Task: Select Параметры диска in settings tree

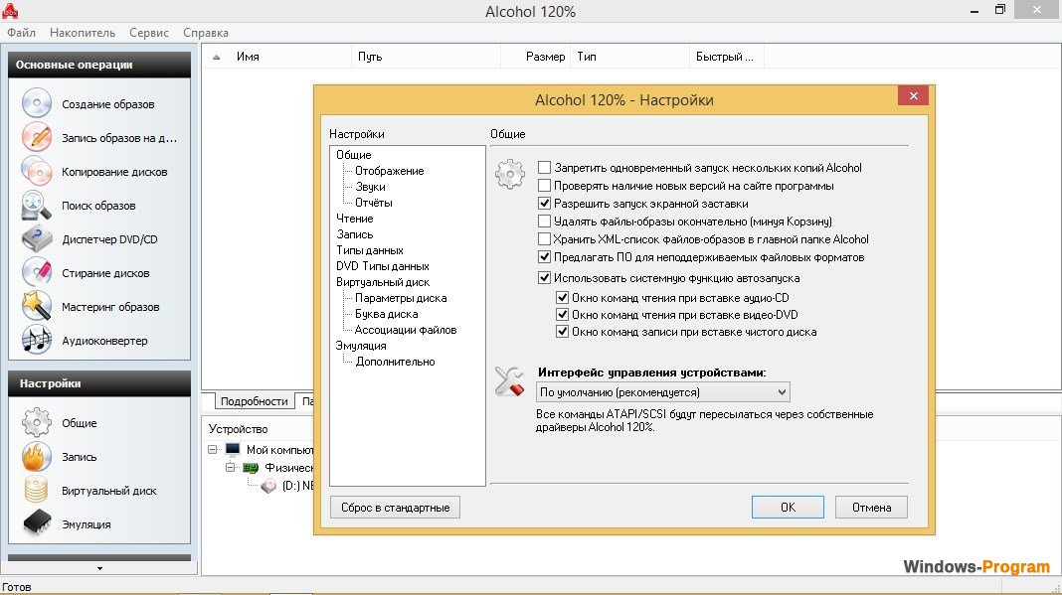Action: pyautogui.click(x=401, y=298)
